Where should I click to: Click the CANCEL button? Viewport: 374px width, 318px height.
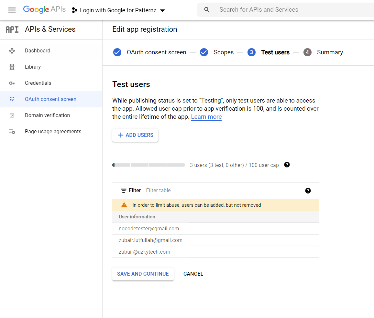click(x=193, y=274)
